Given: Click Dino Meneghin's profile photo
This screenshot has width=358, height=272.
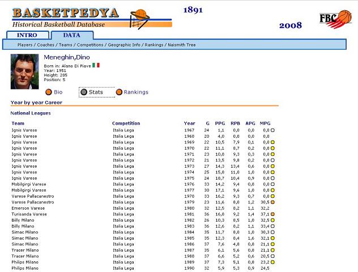Looking at the screenshot, I should pos(24,71).
